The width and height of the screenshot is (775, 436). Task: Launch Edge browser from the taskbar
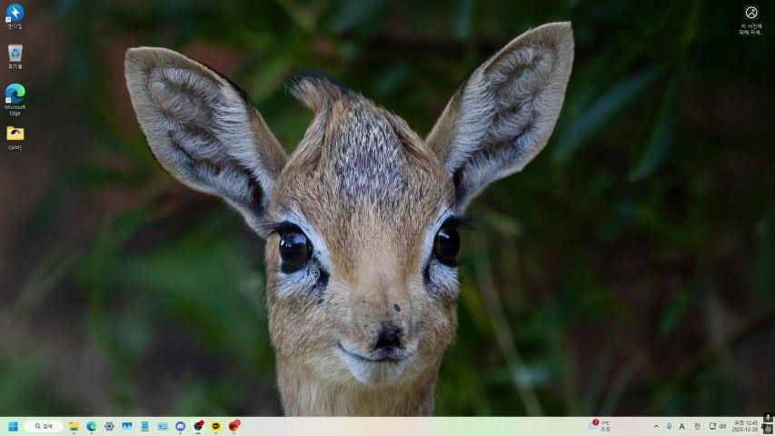[92, 426]
